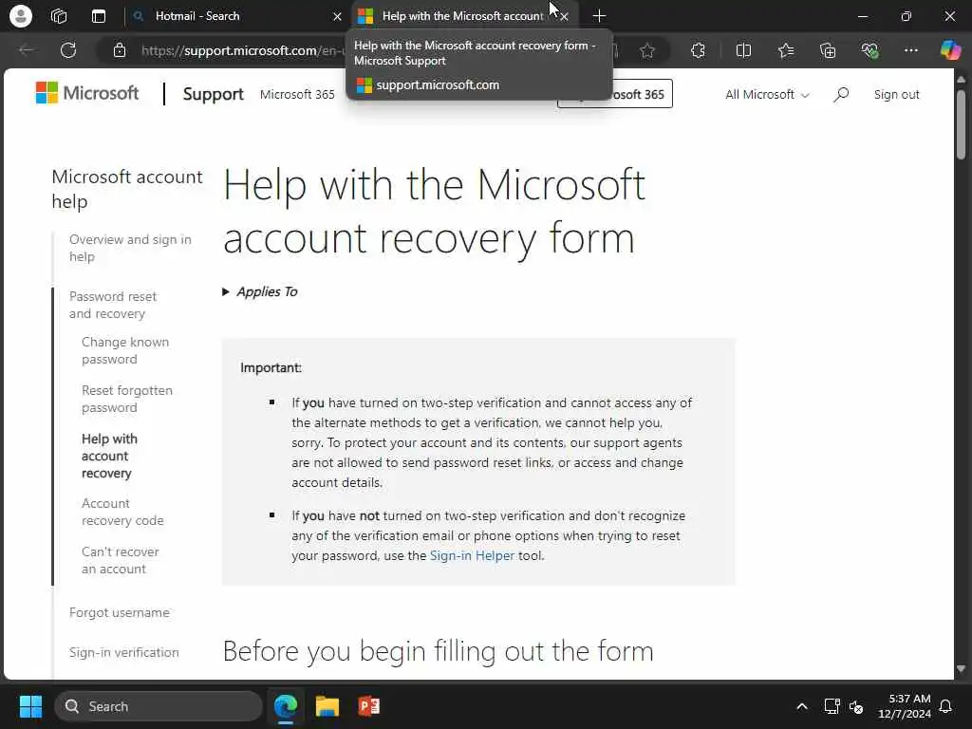The image size is (972, 729).
Task: Launch Copilot from the toolbar
Action: click(950, 50)
